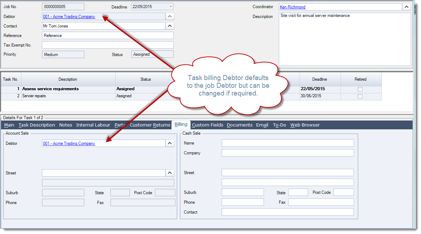Select deadline cell 30/06/2015

(x=320, y=96)
